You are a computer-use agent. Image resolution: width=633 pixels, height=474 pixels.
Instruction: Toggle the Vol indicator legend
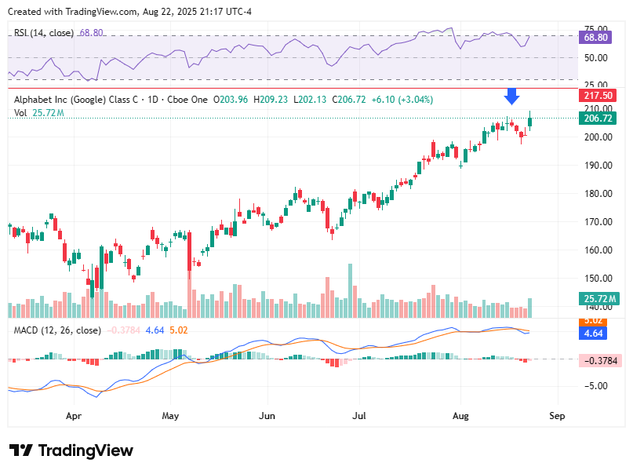pyautogui.click(x=19, y=111)
